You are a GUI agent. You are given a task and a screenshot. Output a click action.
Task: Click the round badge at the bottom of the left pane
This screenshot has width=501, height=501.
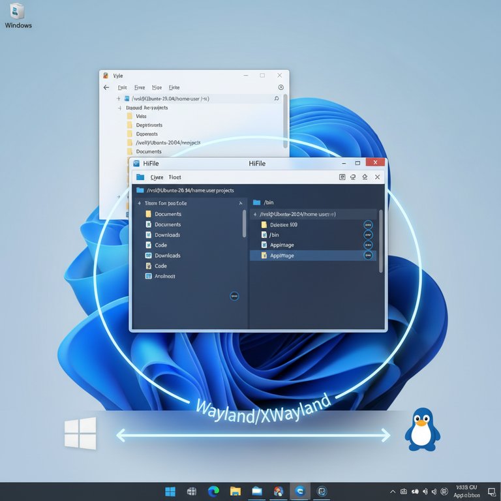tap(234, 296)
